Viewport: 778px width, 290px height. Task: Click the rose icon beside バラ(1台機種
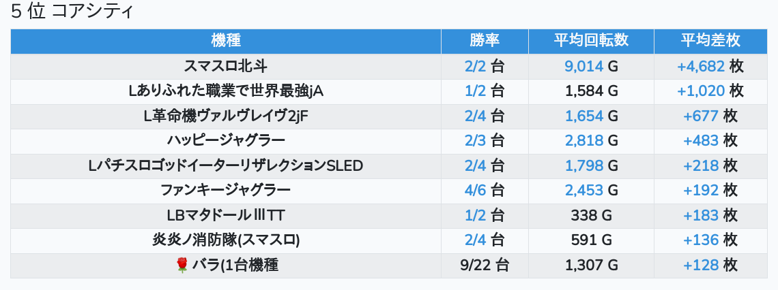click(182, 265)
